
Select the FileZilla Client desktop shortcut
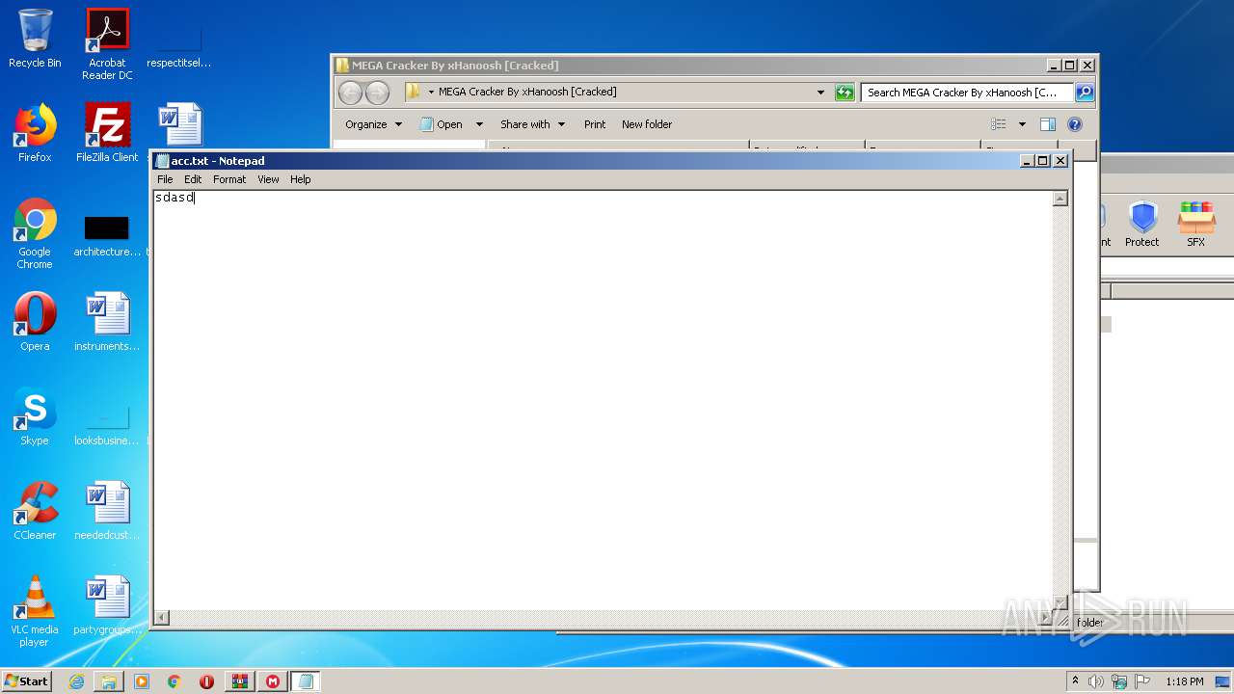107,133
